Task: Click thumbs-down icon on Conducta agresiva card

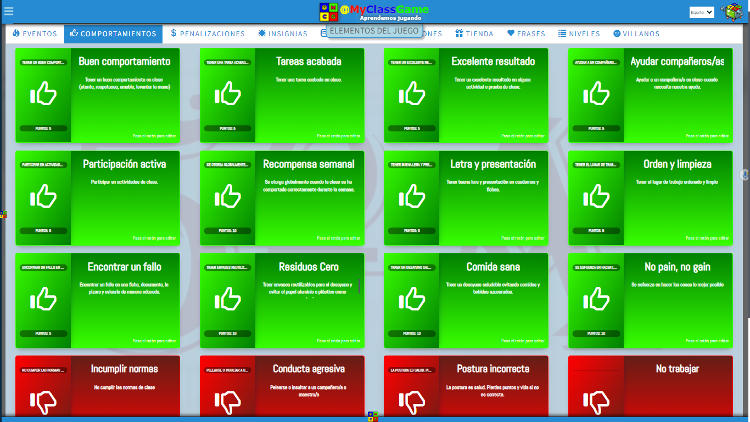Action: (x=228, y=403)
